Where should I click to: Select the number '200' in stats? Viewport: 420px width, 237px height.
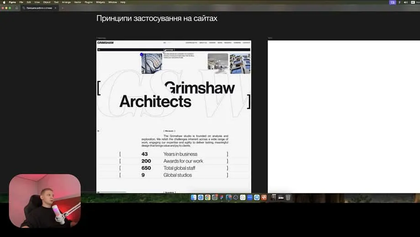pyautogui.click(x=146, y=161)
